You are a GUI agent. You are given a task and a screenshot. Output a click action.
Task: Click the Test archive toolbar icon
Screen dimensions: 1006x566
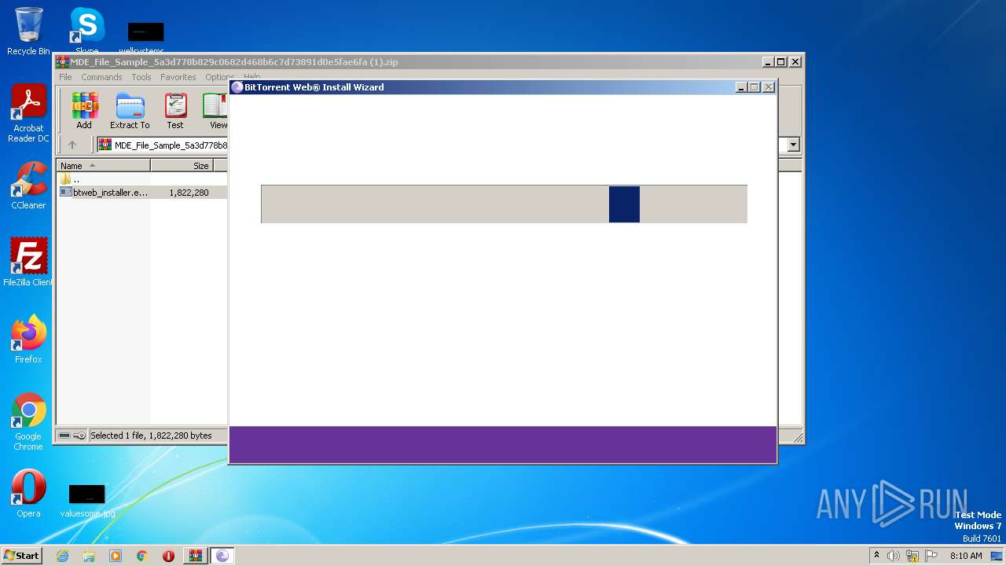pyautogui.click(x=175, y=111)
